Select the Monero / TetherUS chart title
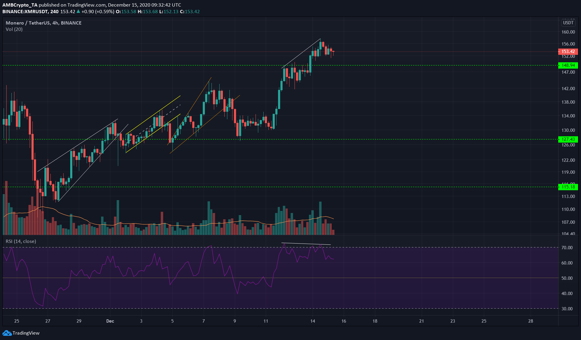 click(x=43, y=23)
